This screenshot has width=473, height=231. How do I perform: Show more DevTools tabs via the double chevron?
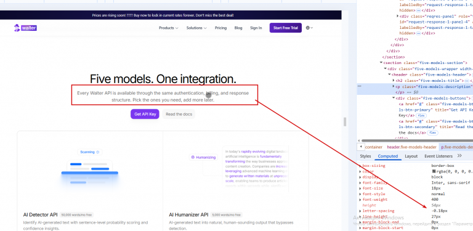459,156
